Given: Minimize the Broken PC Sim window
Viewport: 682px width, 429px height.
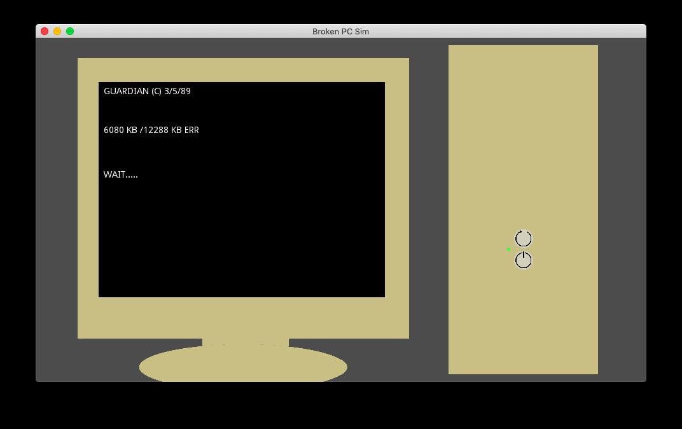Looking at the screenshot, I should [57, 31].
